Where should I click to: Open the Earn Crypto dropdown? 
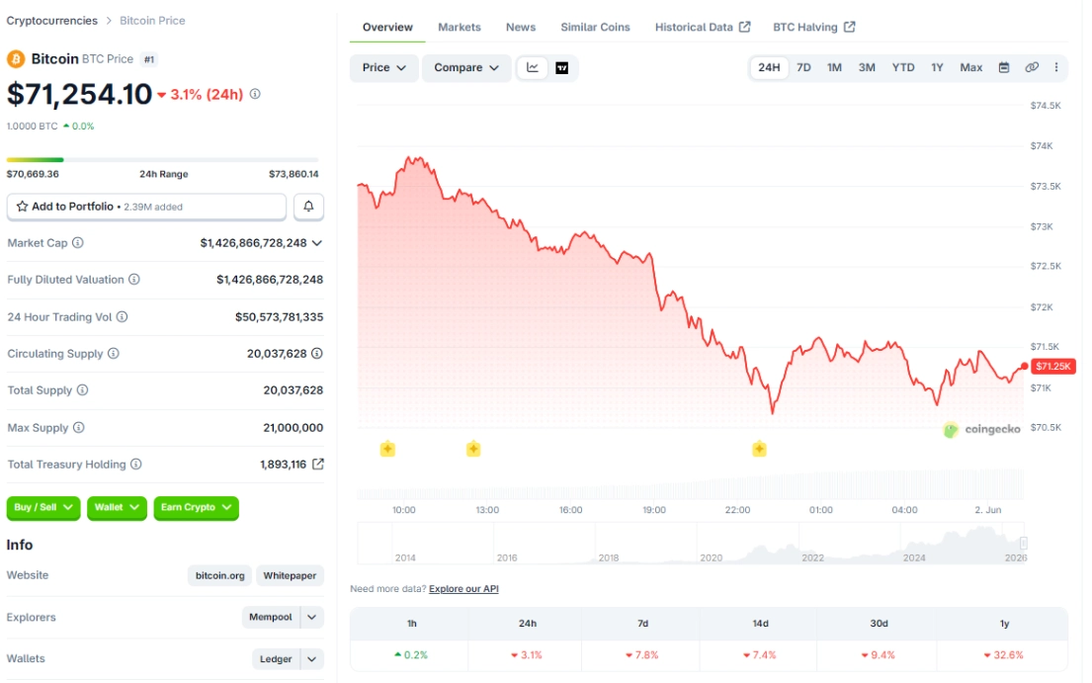(196, 507)
